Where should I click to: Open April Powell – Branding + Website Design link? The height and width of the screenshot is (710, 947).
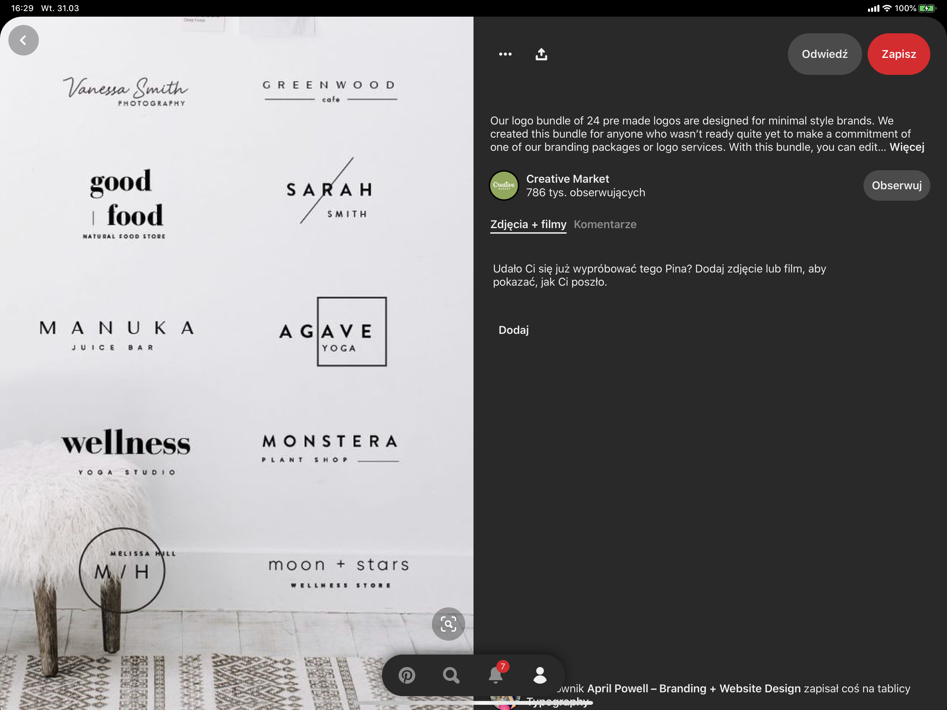(694, 689)
